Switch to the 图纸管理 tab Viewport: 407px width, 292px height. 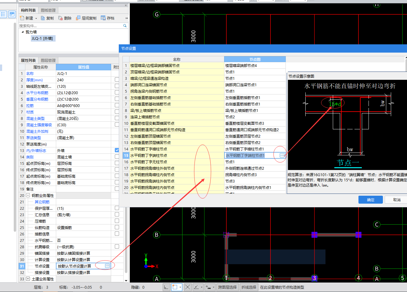pyautogui.click(x=48, y=10)
